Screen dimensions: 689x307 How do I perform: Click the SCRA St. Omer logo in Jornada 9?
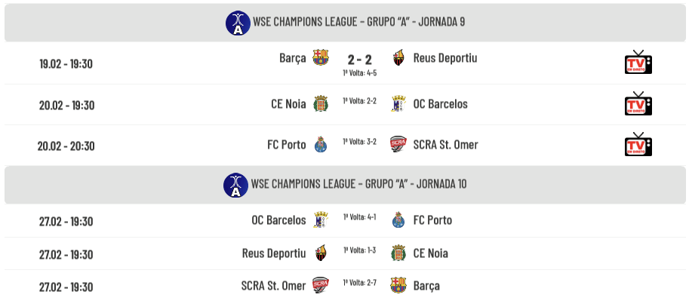point(398,145)
